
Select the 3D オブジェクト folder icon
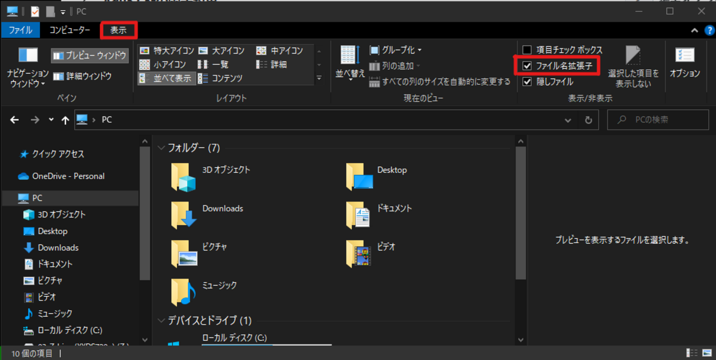184,177
